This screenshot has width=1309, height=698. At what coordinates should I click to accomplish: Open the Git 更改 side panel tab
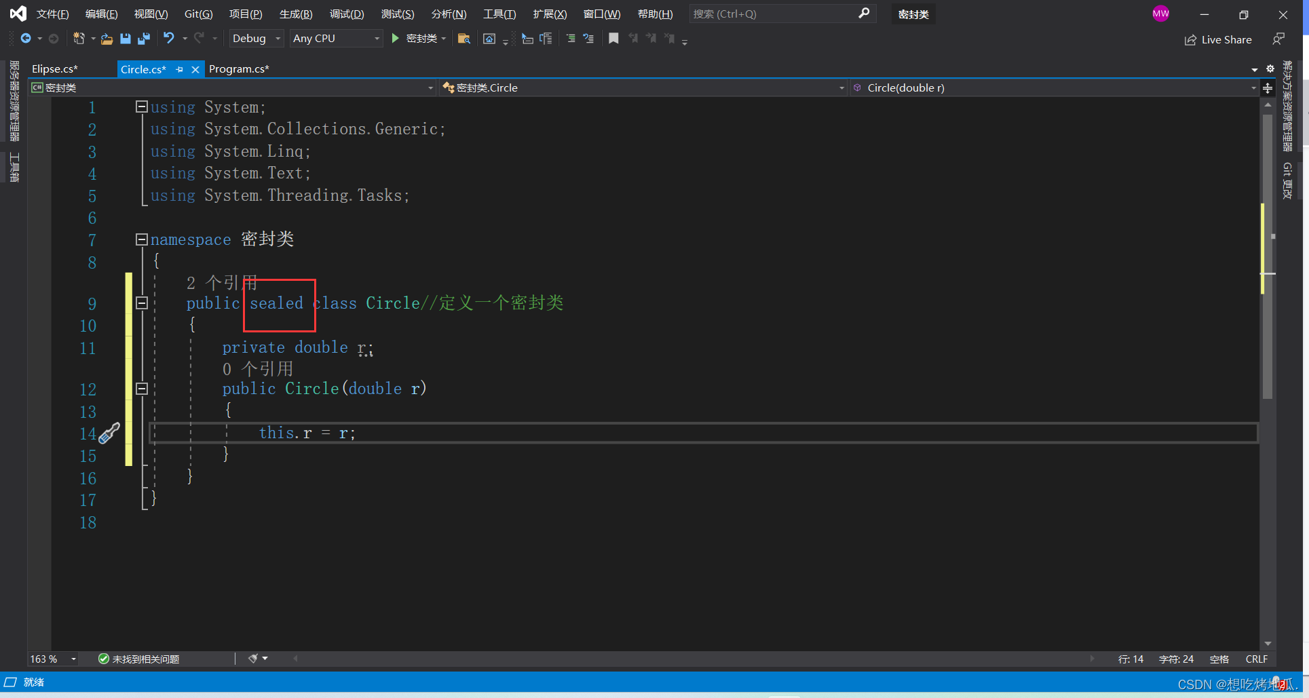1287,180
